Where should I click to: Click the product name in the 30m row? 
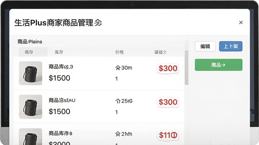tap(61, 67)
